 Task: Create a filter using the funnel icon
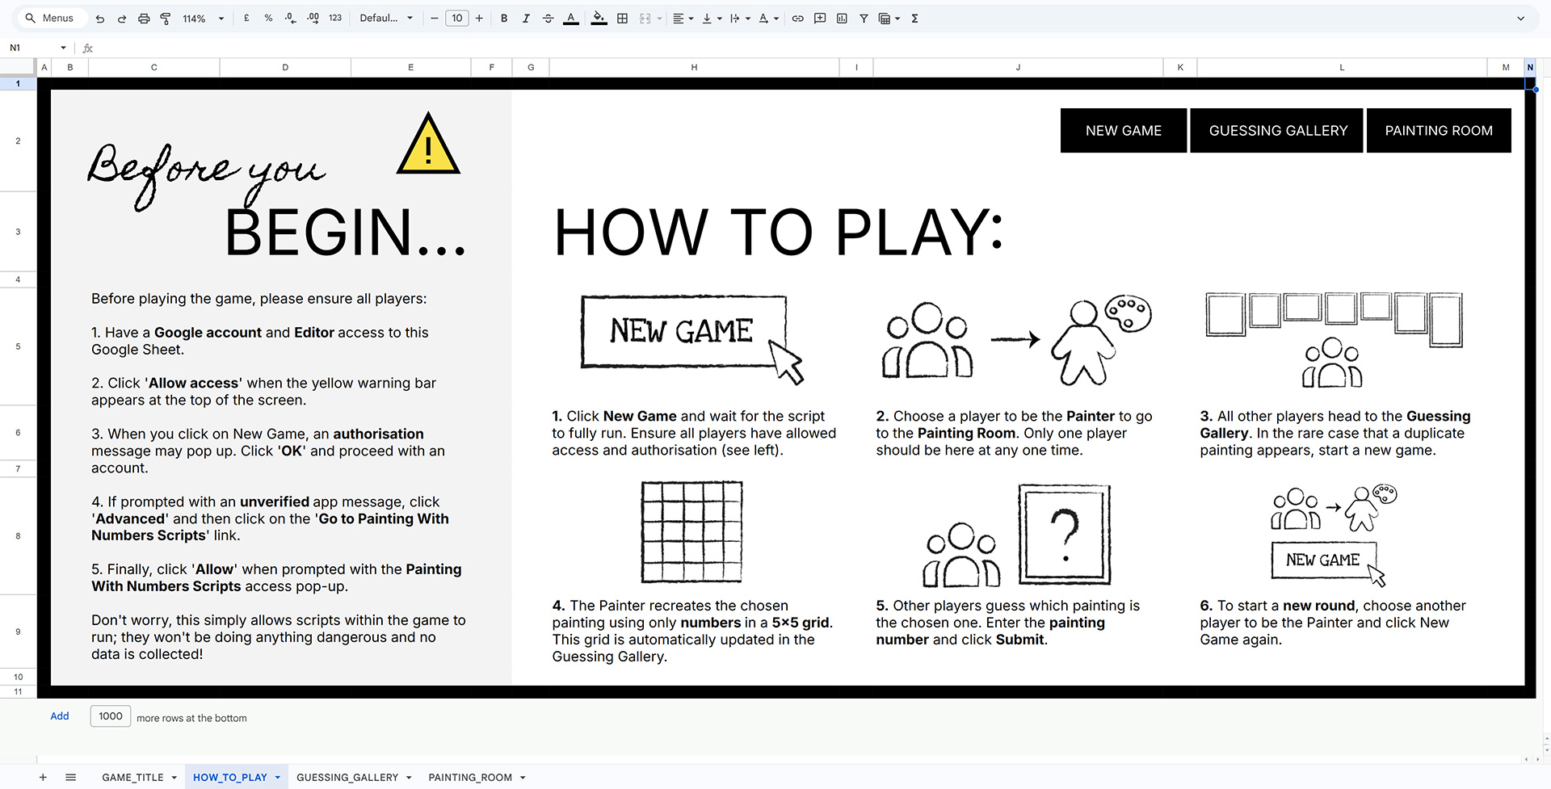coord(864,19)
